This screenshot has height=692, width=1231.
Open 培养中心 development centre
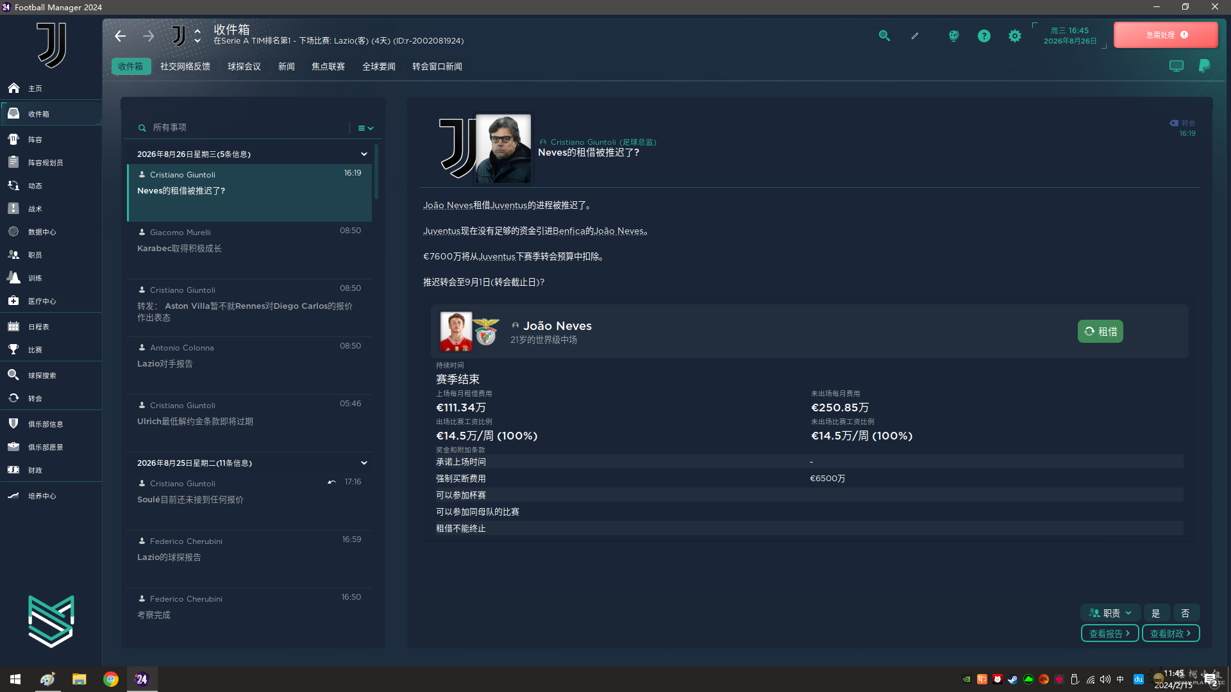click(x=42, y=496)
